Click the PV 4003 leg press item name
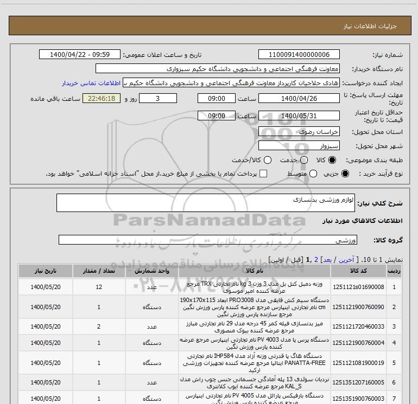Image resolution: width=418 pixels, height=404 pixels. pos(254,343)
